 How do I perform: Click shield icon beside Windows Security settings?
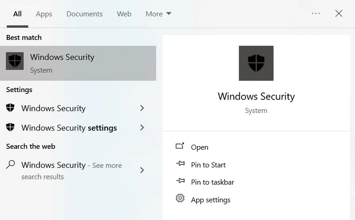pos(10,127)
